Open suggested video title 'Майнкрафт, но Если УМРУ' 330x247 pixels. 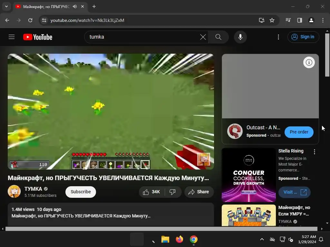point(294,211)
